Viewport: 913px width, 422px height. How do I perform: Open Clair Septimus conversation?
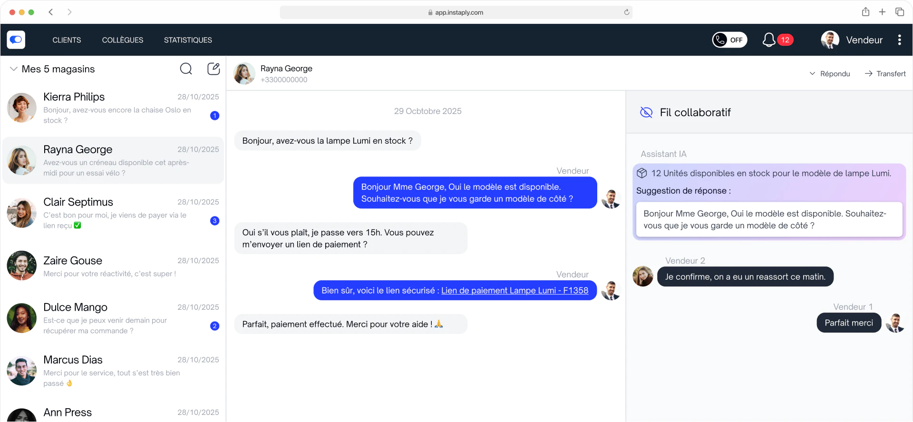click(113, 213)
